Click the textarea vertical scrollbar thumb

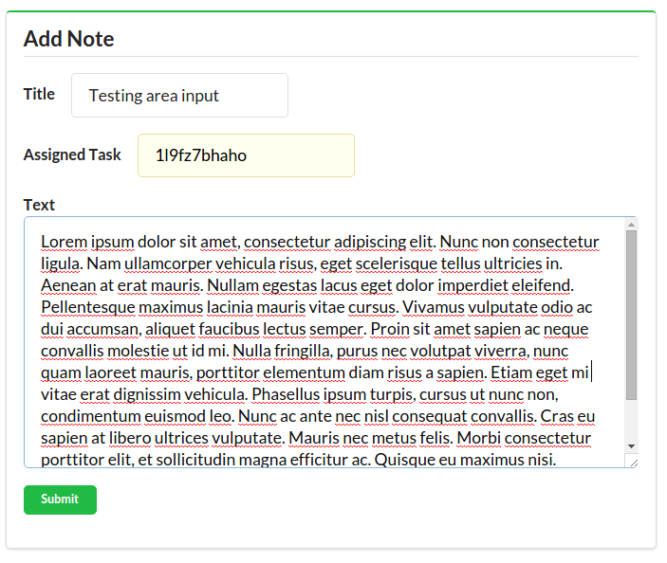click(x=632, y=313)
